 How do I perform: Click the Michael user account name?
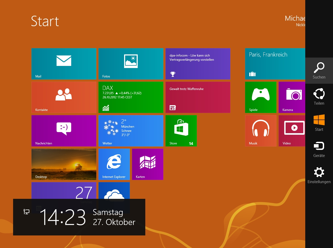click(x=295, y=18)
